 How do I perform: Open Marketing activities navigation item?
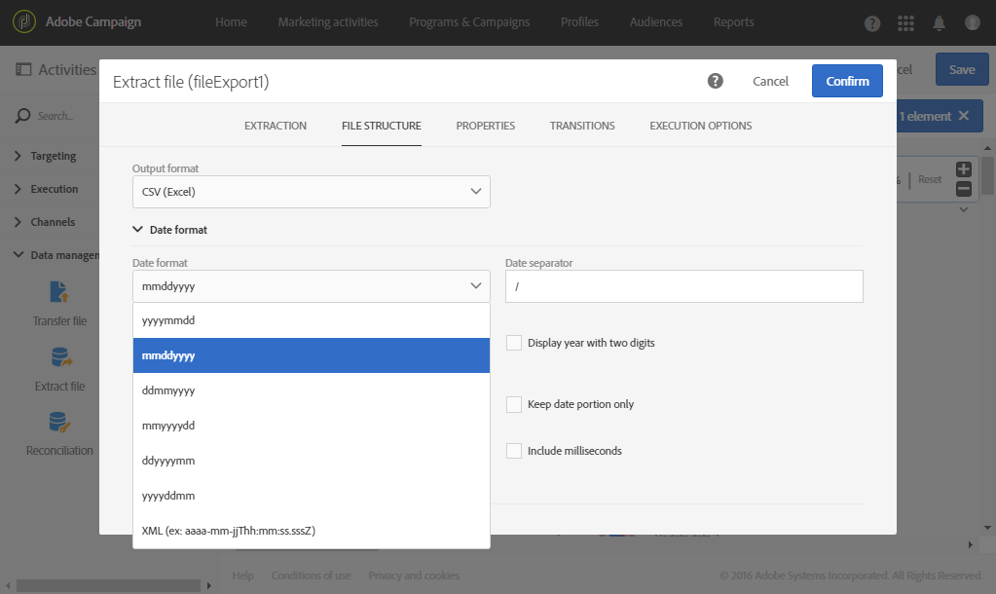[328, 21]
